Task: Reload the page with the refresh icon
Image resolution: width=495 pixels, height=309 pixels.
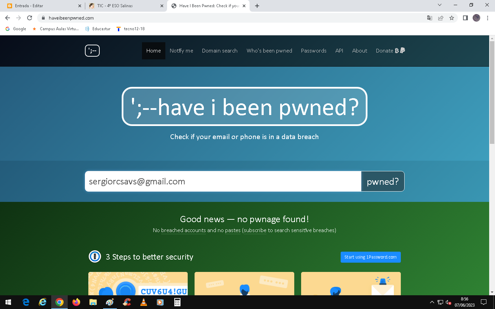Action: pyautogui.click(x=30, y=18)
